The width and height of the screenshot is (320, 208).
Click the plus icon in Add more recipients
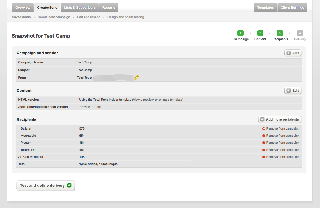pos(262,119)
